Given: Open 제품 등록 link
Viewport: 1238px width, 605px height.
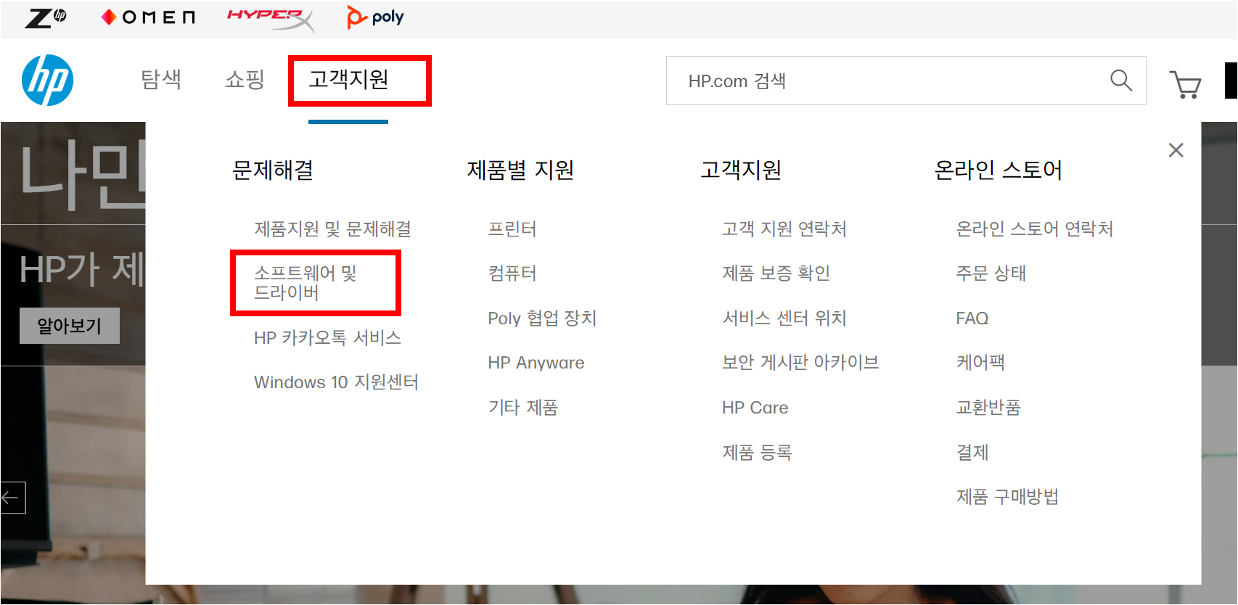Looking at the screenshot, I should click(x=757, y=453).
